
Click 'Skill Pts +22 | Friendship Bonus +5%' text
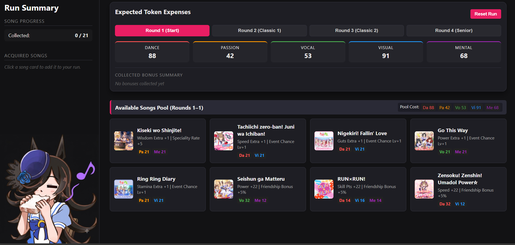tap(367, 189)
